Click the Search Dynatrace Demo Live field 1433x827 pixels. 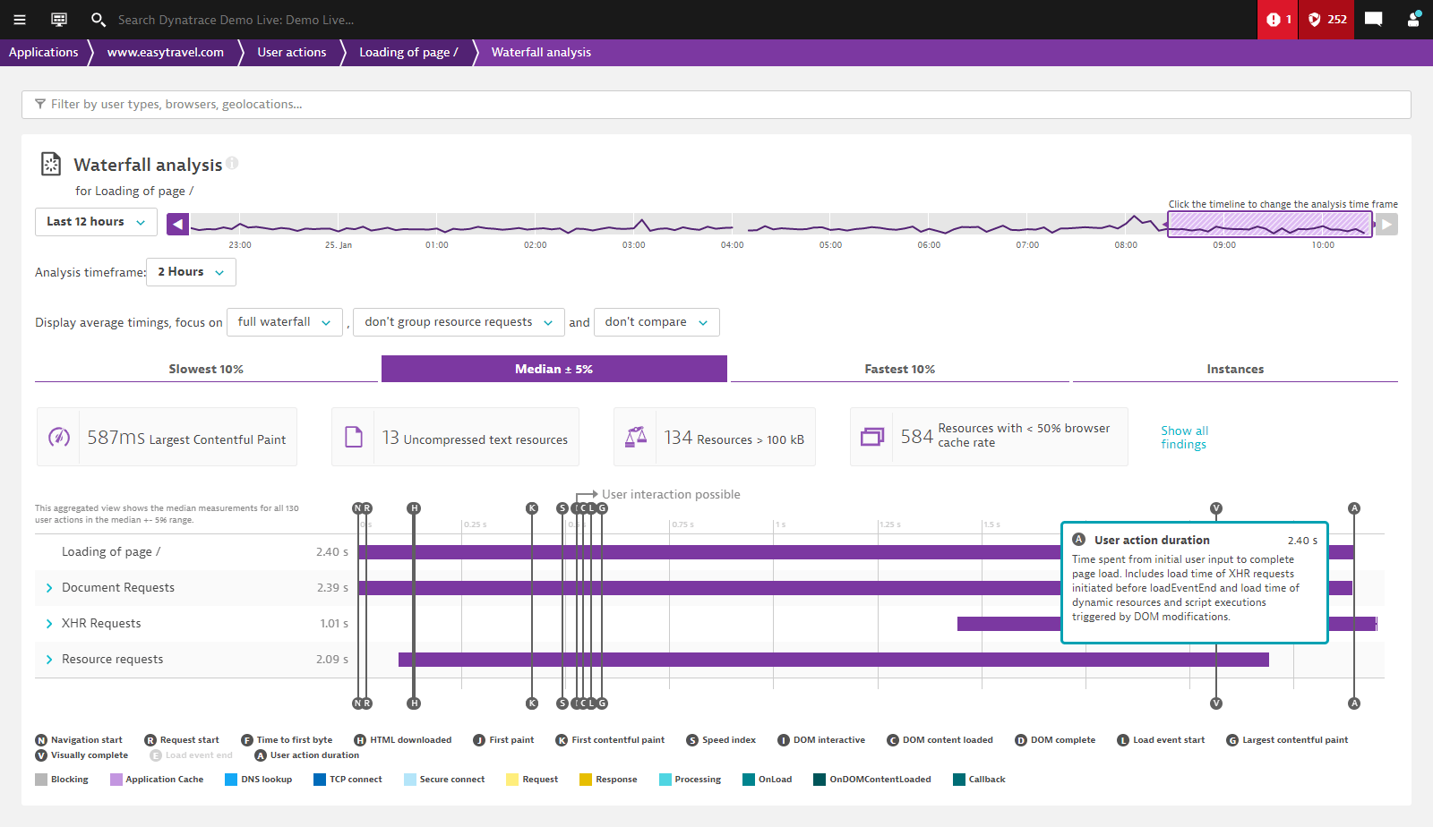(236, 20)
